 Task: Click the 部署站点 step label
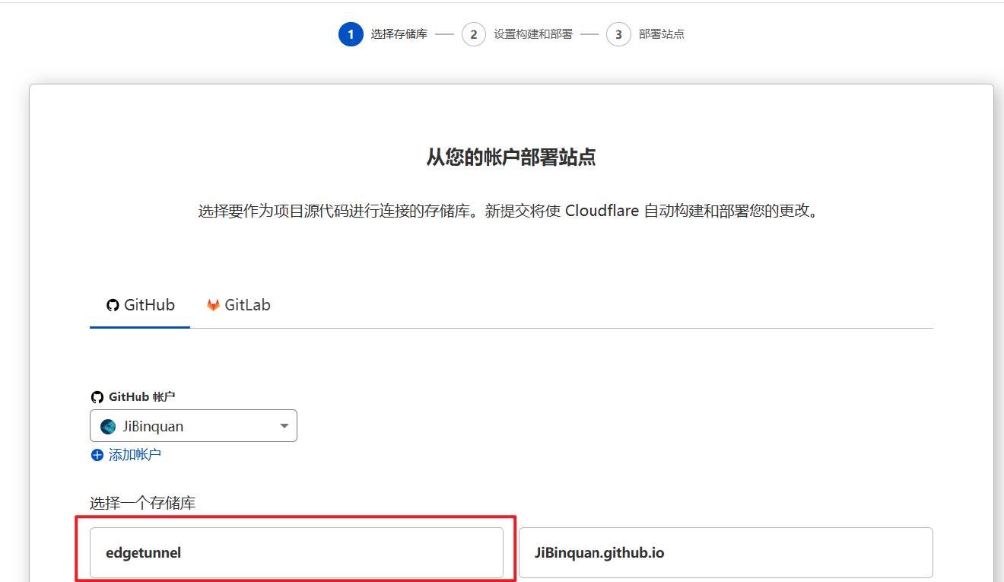click(662, 34)
